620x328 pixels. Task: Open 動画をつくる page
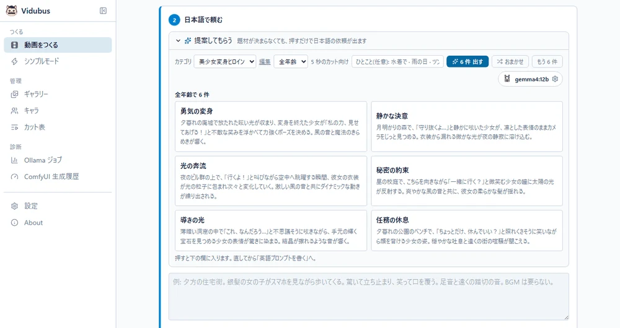58,45
